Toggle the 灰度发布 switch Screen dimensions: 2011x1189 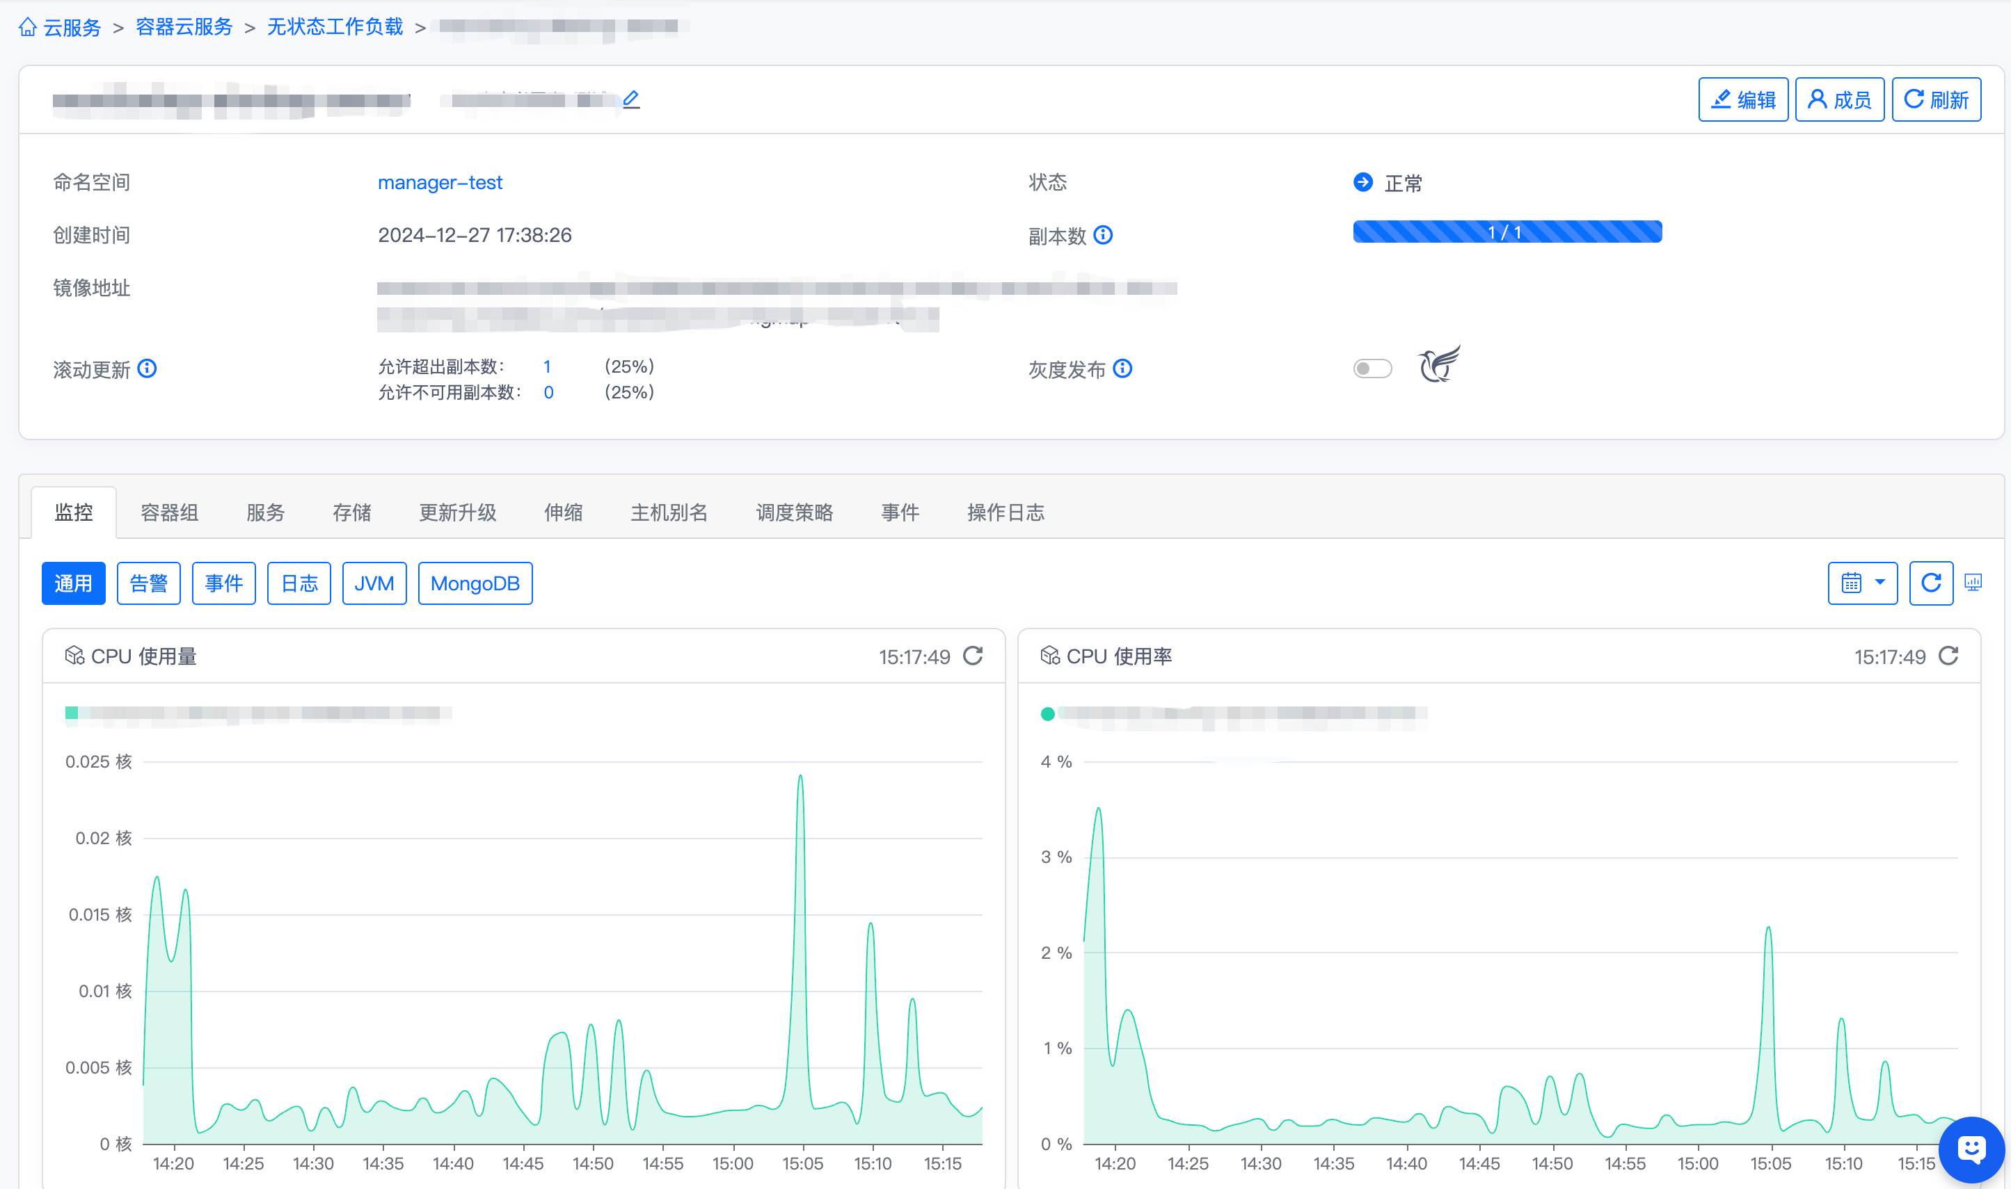[x=1372, y=369]
